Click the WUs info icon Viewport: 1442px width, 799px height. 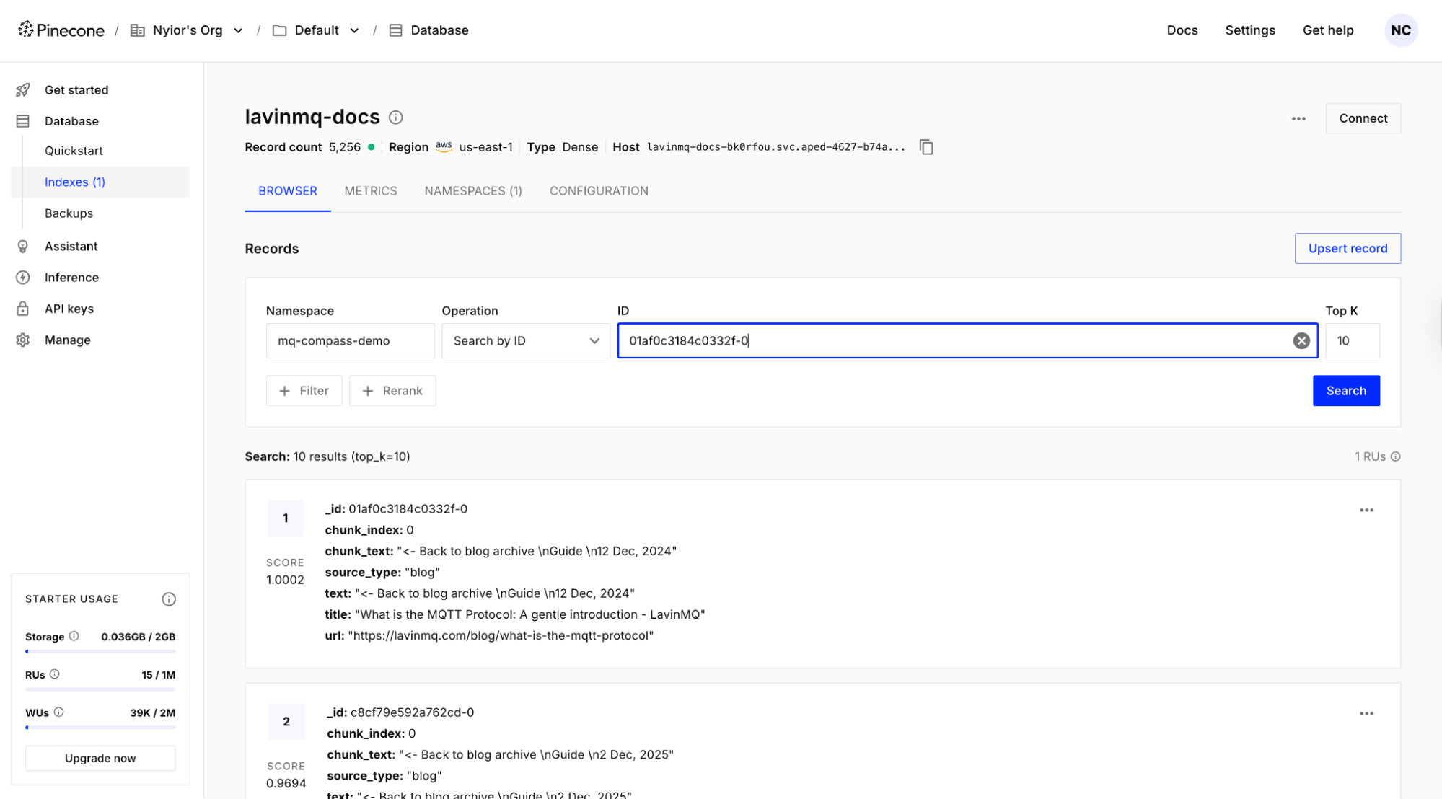(x=58, y=712)
